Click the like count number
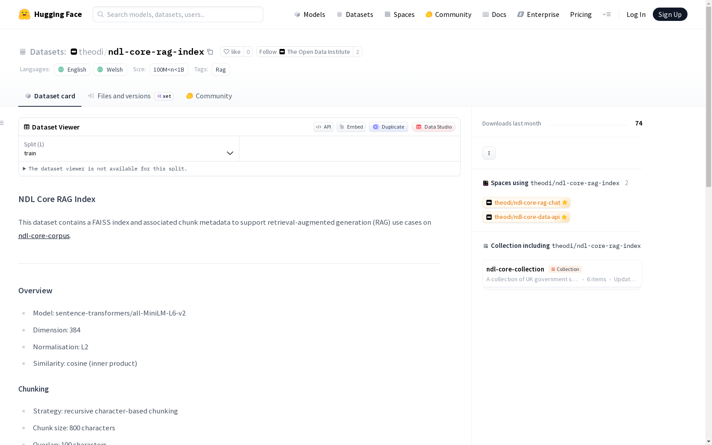The height and width of the screenshot is (445, 712). pos(248,52)
